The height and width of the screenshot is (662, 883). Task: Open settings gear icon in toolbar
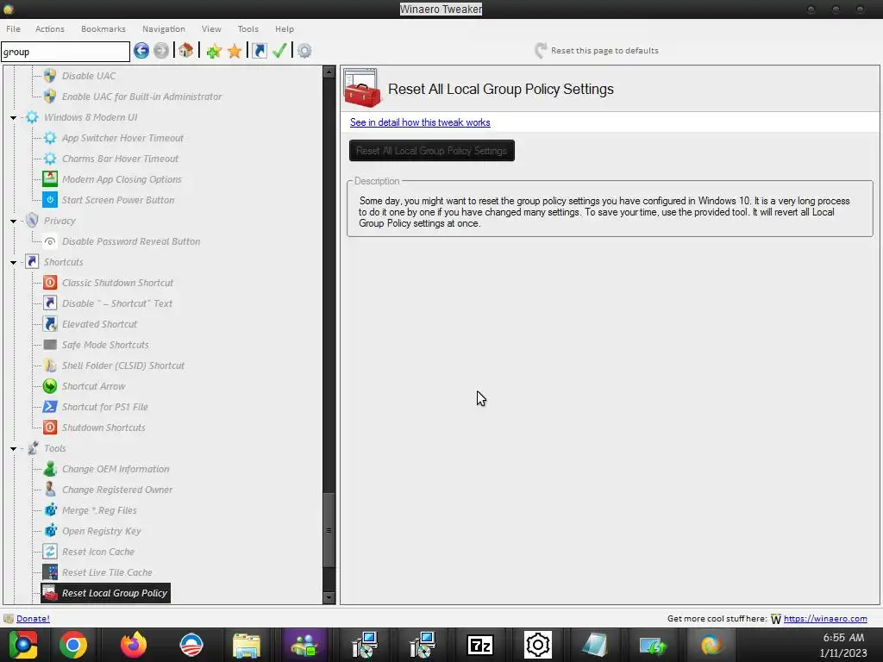click(x=304, y=51)
